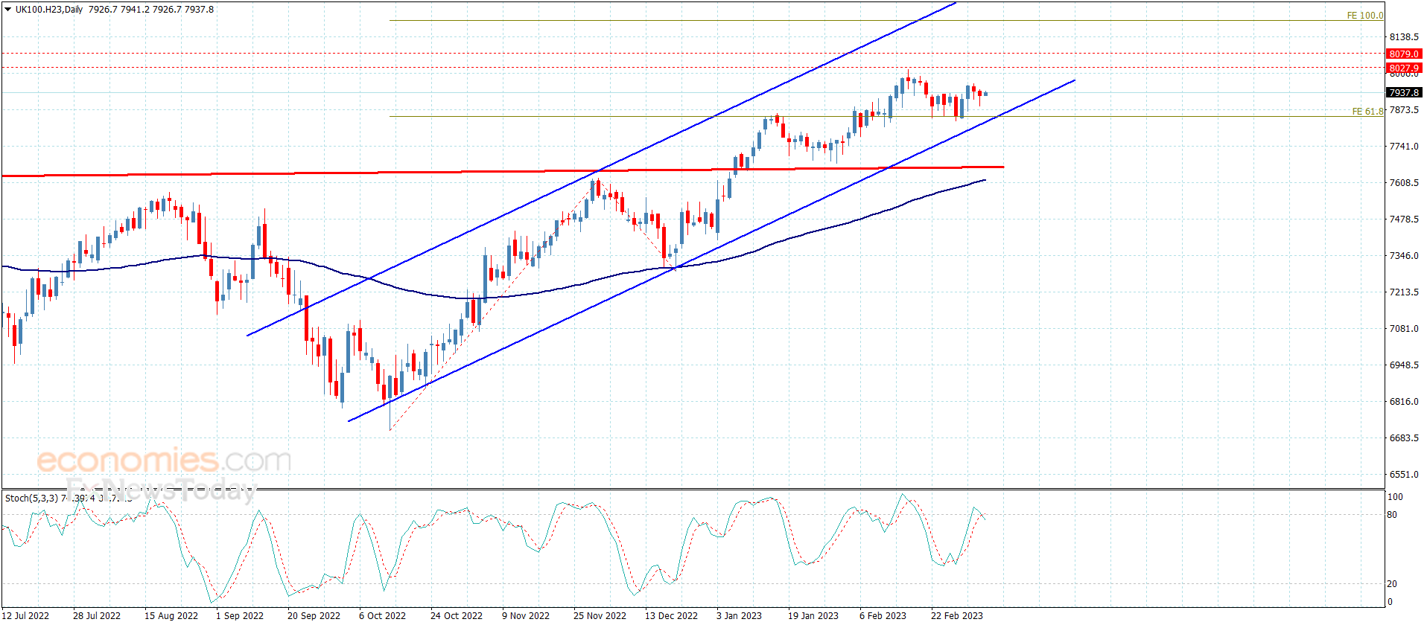Click the 6551.0 price axis value
The height and width of the screenshot is (625, 1427).
point(1403,474)
